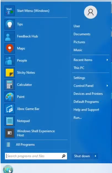Viewport: 112px width, 173px height.
Task: Launch Paint from its palette icon
Action: [10, 97]
